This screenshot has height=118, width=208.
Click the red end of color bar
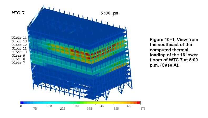[x=138, y=103]
